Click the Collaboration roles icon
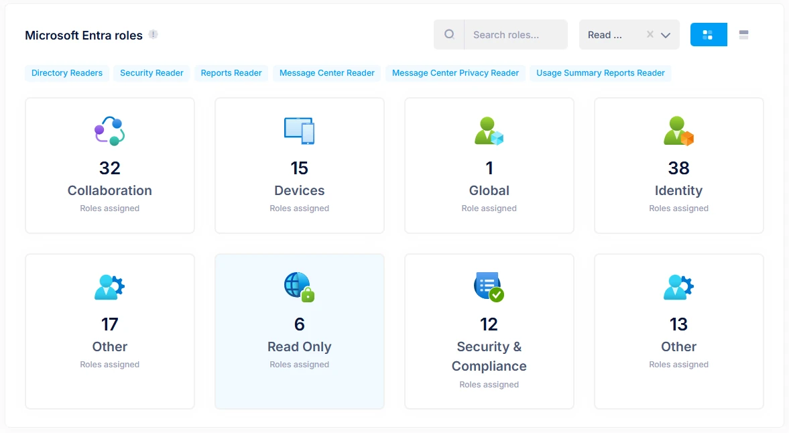The height and width of the screenshot is (433, 789). [110, 131]
